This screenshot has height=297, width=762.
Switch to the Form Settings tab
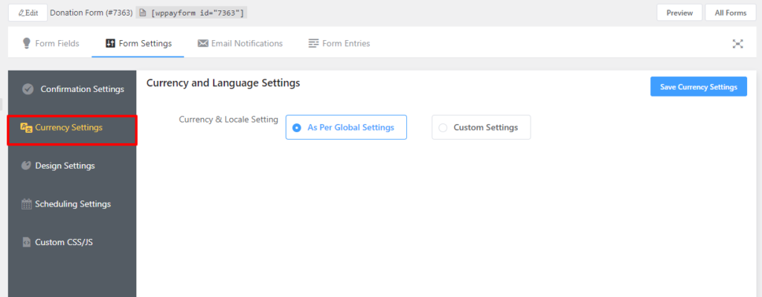click(x=138, y=43)
